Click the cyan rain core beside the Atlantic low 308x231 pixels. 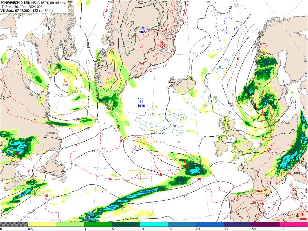pos(195,171)
